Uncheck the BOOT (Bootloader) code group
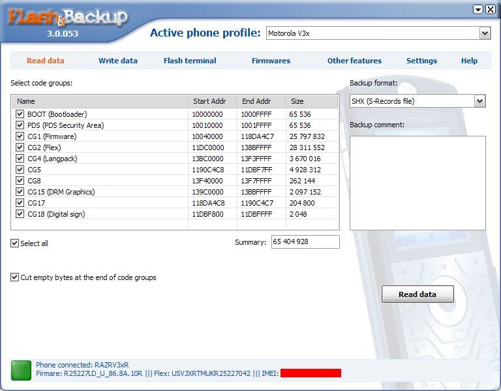501x391 pixels. coord(20,114)
